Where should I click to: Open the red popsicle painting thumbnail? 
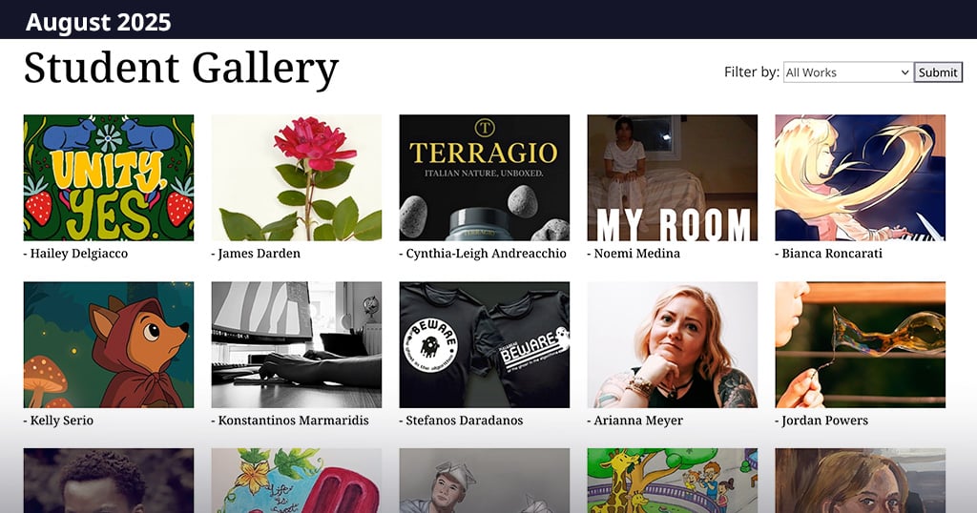(x=297, y=481)
